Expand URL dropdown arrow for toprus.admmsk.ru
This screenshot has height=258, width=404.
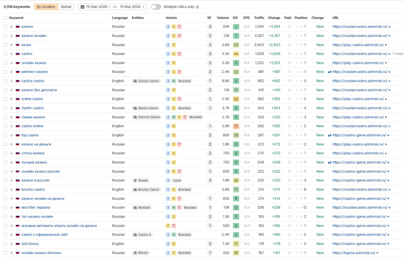377,253
